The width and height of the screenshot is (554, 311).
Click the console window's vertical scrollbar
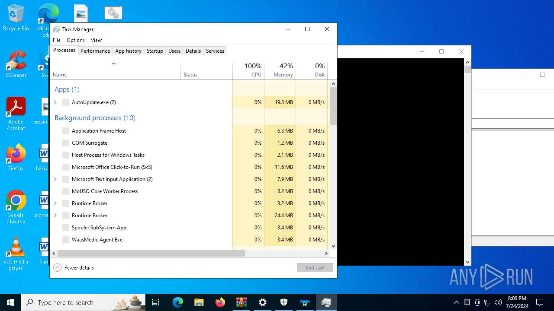[x=467, y=162]
